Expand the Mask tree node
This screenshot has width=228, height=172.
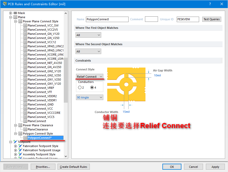coord(11,13)
